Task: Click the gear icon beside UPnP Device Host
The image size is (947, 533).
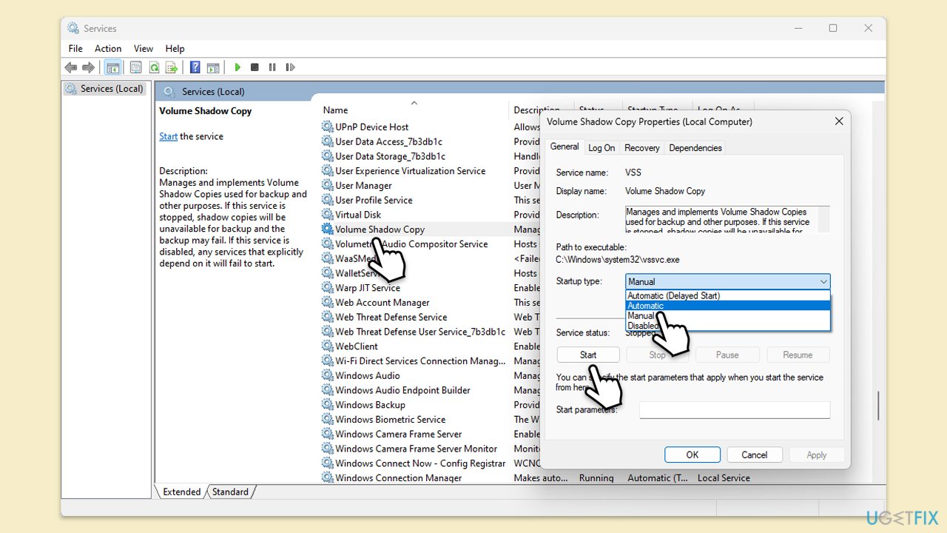Action: [x=328, y=127]
